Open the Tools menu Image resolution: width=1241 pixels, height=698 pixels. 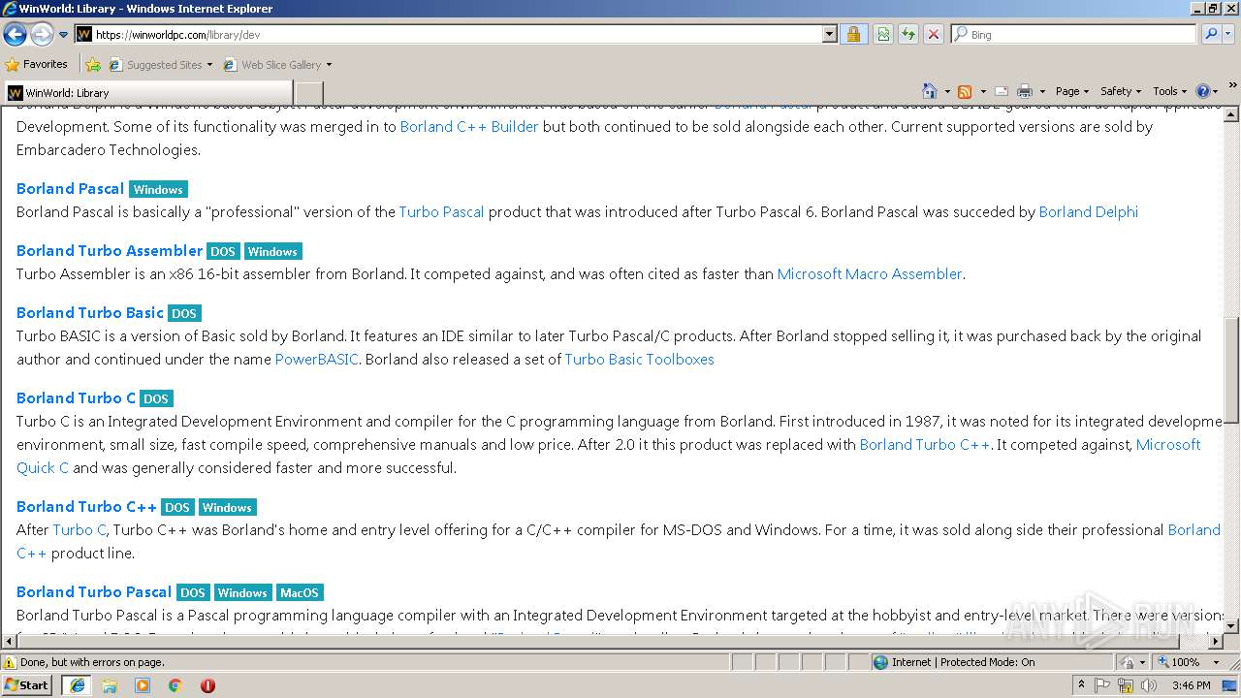[1170, 91]
